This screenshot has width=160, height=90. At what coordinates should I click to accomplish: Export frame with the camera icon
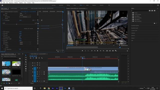pyautogui.click(x=113, y=51)
